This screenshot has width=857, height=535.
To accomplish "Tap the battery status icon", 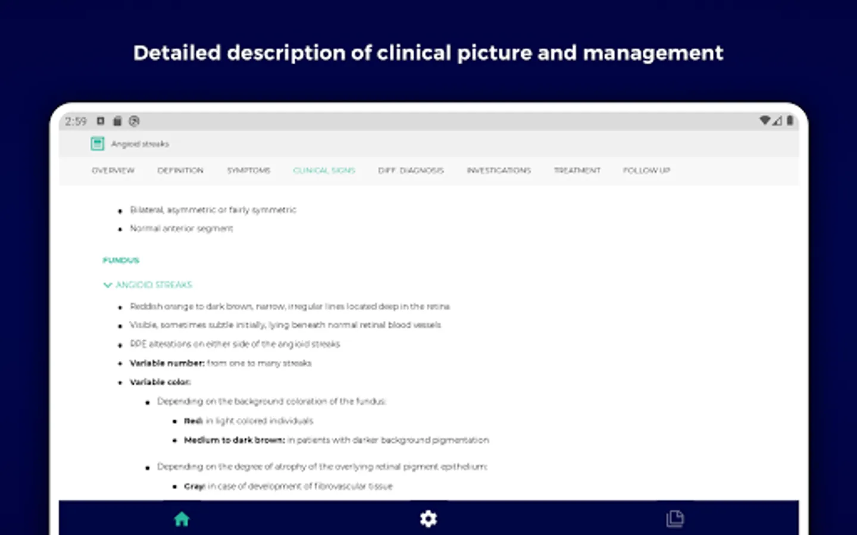I will (790, 121).
